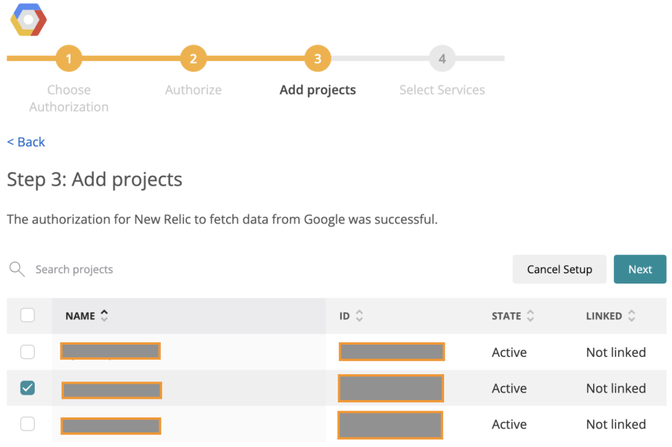Sort table by LINKED column arrows

[632, 316]
